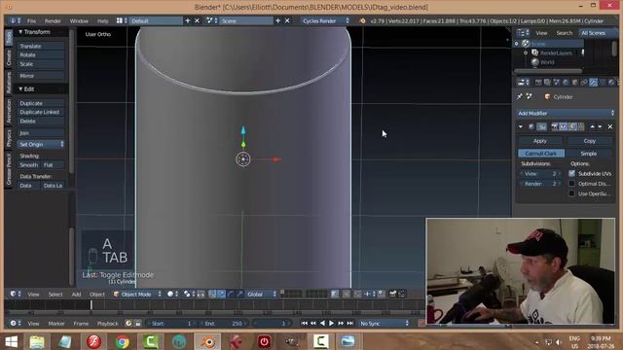Move modifier down in stack
623x350 pixels.
(x=600, y=126)
